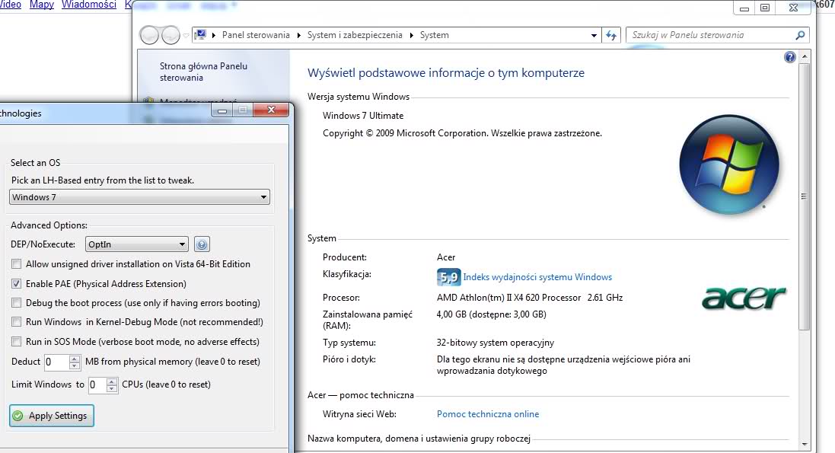The width and height of the screenshot is (835, 453).
Task: Open the Windows 7 OS selection dropdown
Action: click(x=139, y=197)
